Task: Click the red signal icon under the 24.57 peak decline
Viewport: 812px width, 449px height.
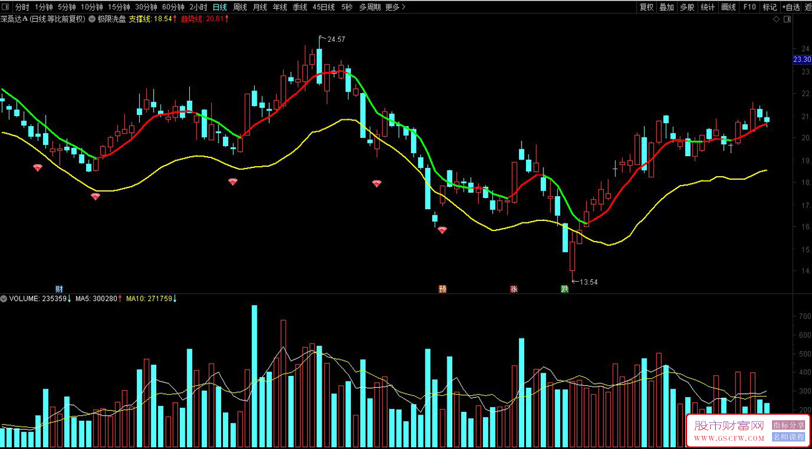Action: coord(377,183)
